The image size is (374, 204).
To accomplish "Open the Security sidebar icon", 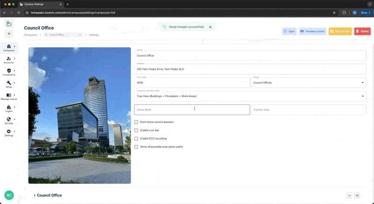I will [x=9, y=119].
